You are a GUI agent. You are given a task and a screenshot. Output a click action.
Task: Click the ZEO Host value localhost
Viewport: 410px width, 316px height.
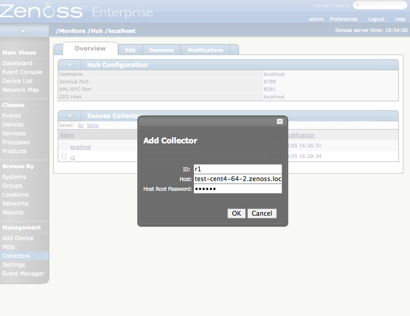[x=274, y=97]
